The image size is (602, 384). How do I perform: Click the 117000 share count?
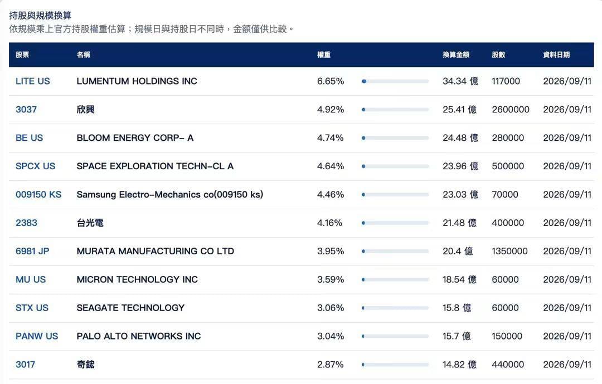[506, 81]
